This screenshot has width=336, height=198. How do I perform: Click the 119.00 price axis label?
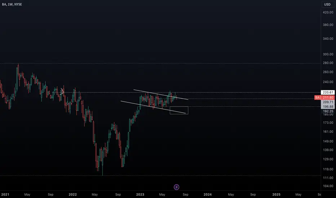(328, 169)
